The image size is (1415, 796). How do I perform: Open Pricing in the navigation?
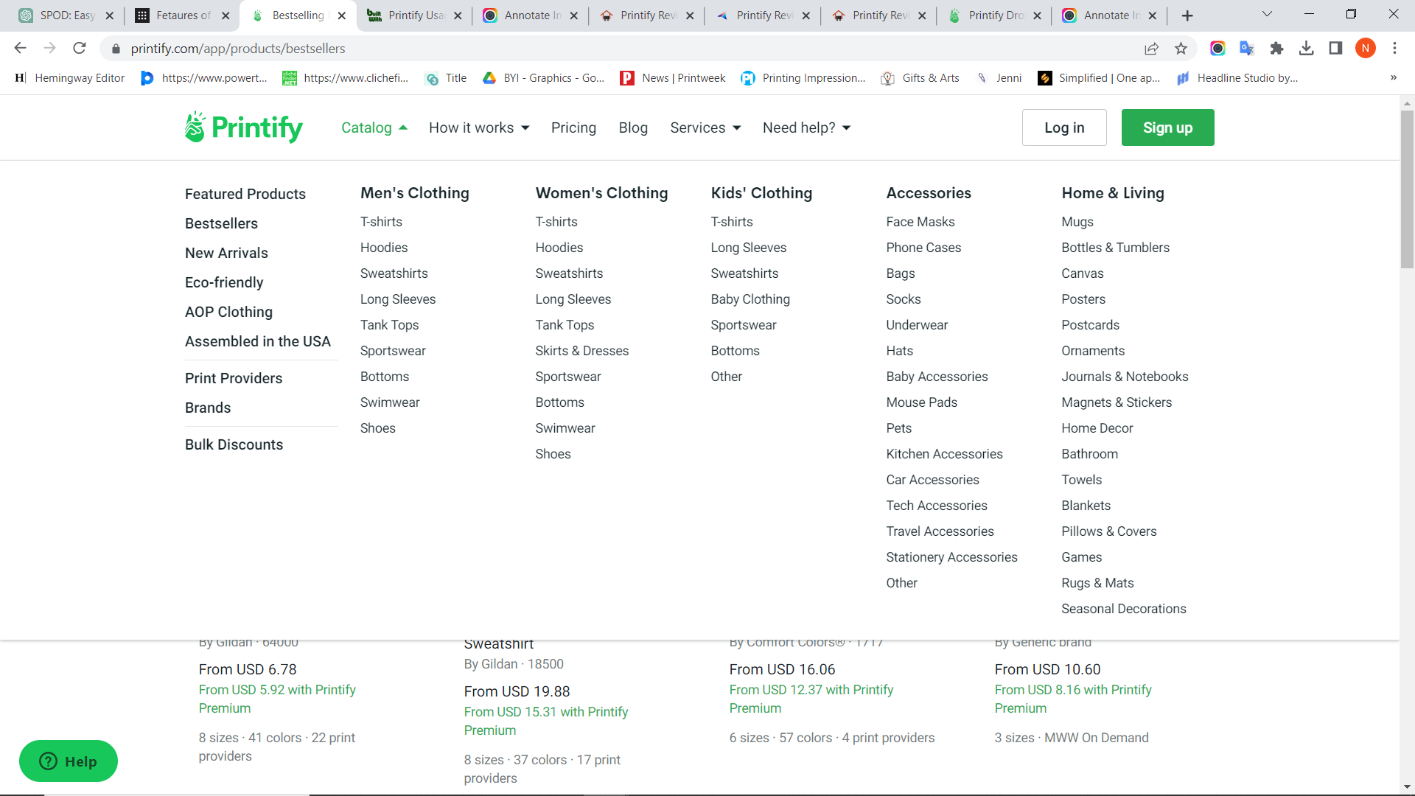[573, 128]
